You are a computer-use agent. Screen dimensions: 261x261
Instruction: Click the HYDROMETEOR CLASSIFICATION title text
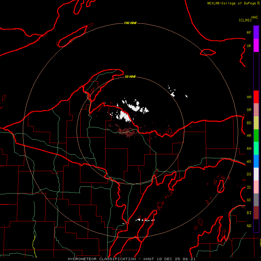[x=102, y=259]
